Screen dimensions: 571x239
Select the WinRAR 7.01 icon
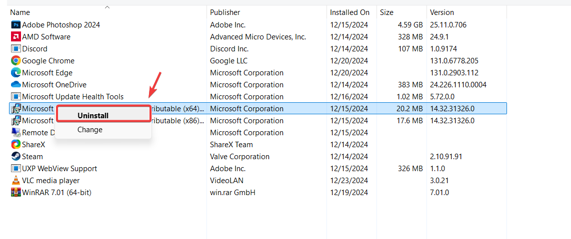[x=15, y=193]
